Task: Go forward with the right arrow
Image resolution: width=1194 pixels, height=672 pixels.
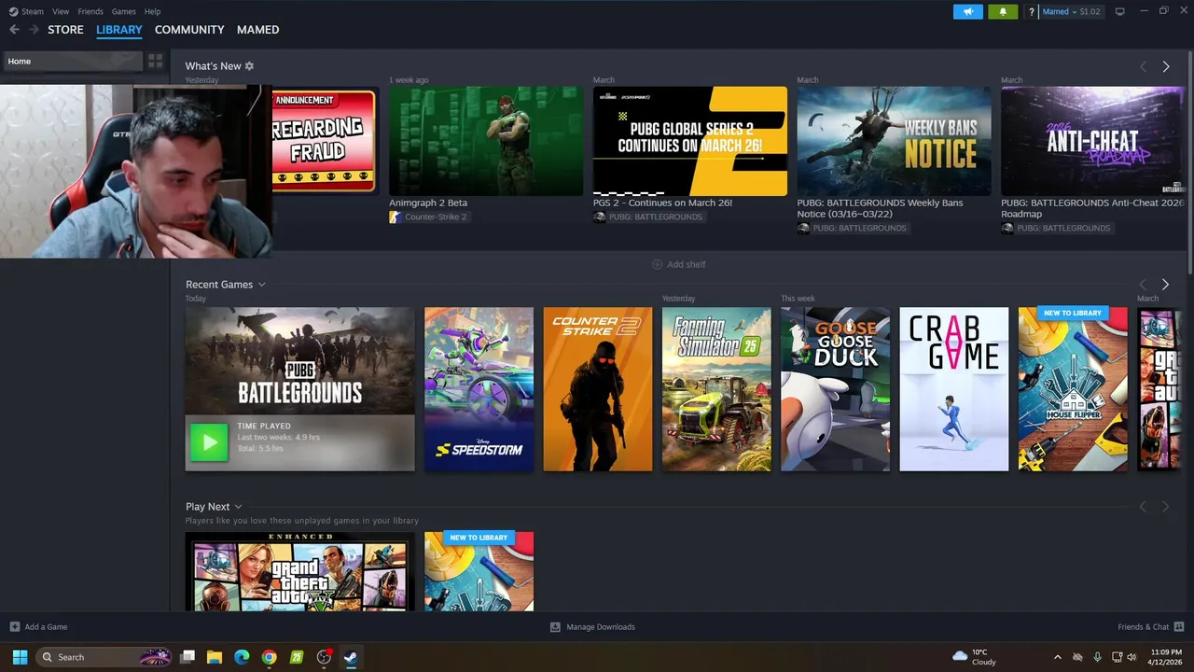Action: click(34, 30)
